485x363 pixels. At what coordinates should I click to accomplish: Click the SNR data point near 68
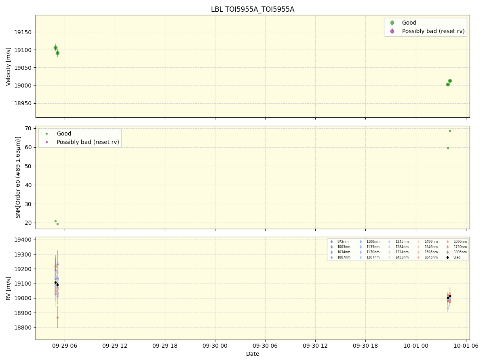coord(450,131)
